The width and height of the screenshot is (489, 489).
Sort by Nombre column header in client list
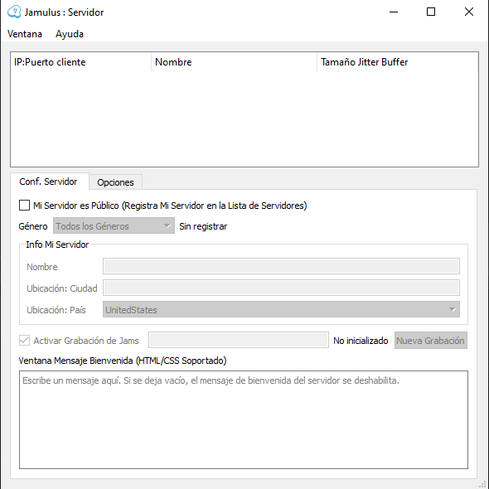click(x=234, y=62)
